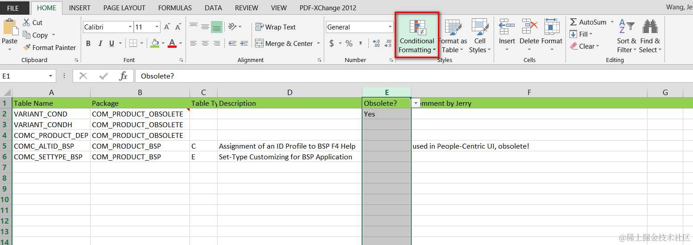
Task: Align text right
Action: tap(217, 43)
